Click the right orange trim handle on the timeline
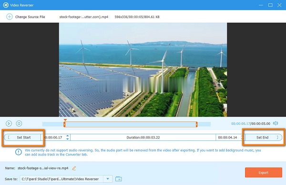This screenshot has height=185, width=286. (x=196, y=124)
